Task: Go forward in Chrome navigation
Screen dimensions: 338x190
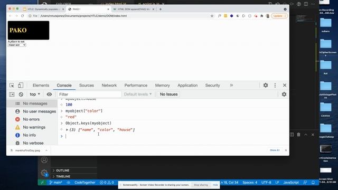Action: point(16,16)
